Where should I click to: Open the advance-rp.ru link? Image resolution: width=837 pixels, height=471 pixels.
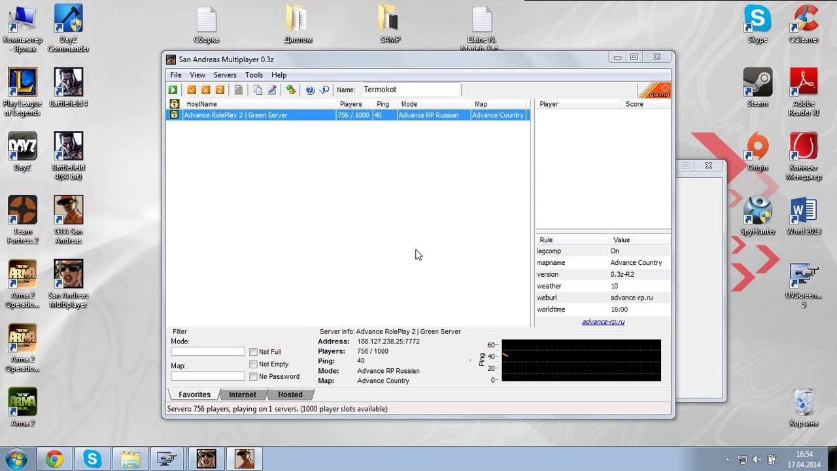(603, 322)
